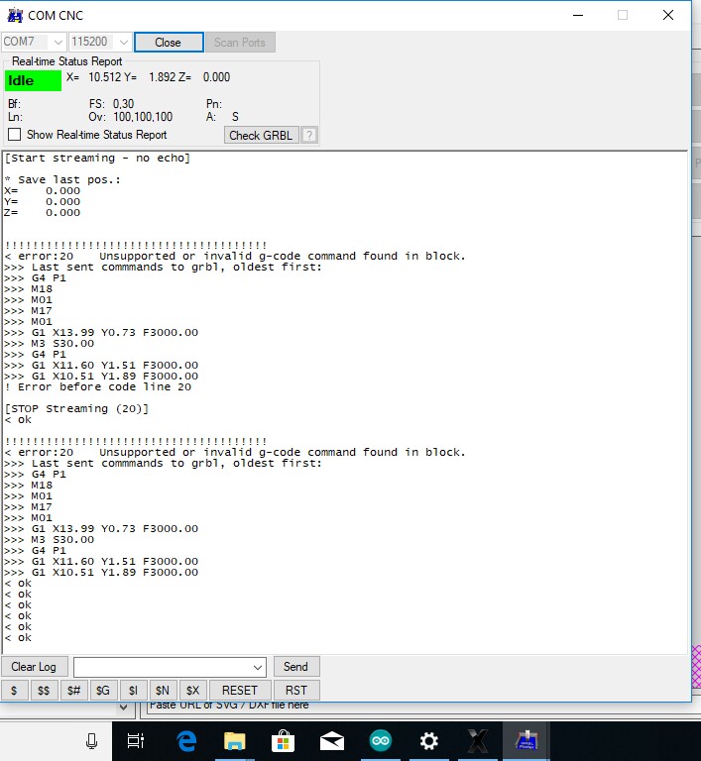
Task: Click the Check GRBL button
Action: [x=261, y=136]
